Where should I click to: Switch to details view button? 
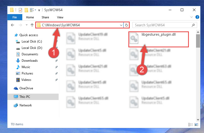click(x=190, y=124)
